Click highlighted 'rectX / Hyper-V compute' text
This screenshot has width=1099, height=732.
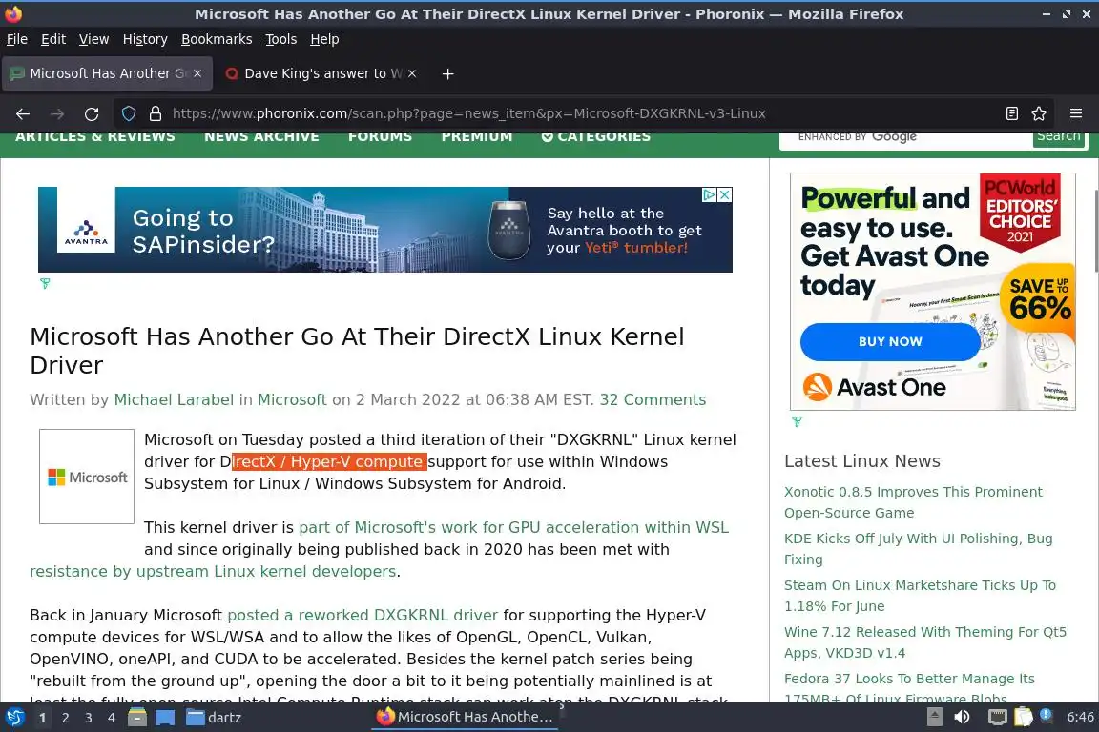tap(329, 461)
